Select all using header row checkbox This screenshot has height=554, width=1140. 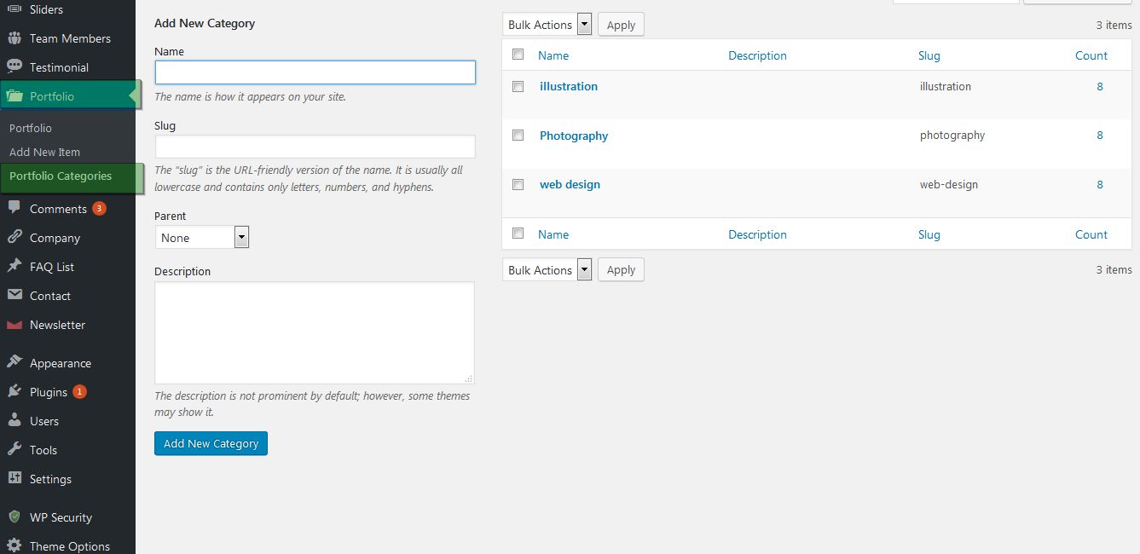[x=518, y=55]
